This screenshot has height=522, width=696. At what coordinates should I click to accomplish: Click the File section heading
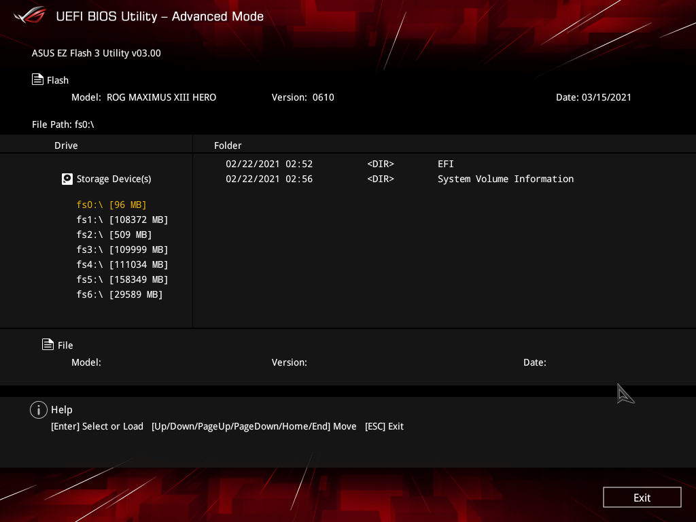point(65,345)
